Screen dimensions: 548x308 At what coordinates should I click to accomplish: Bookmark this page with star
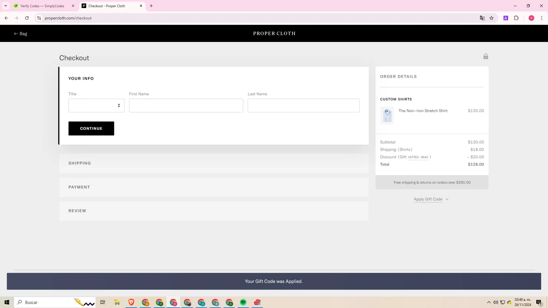(492, 18)
